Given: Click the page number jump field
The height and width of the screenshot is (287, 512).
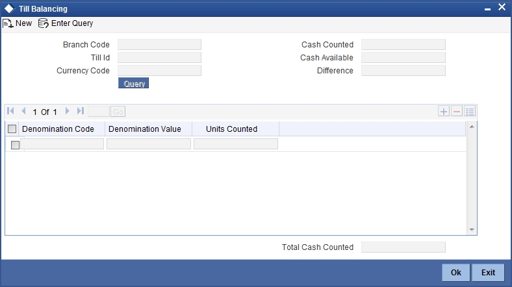Looking at the screenshot, I should coord(99,112).
